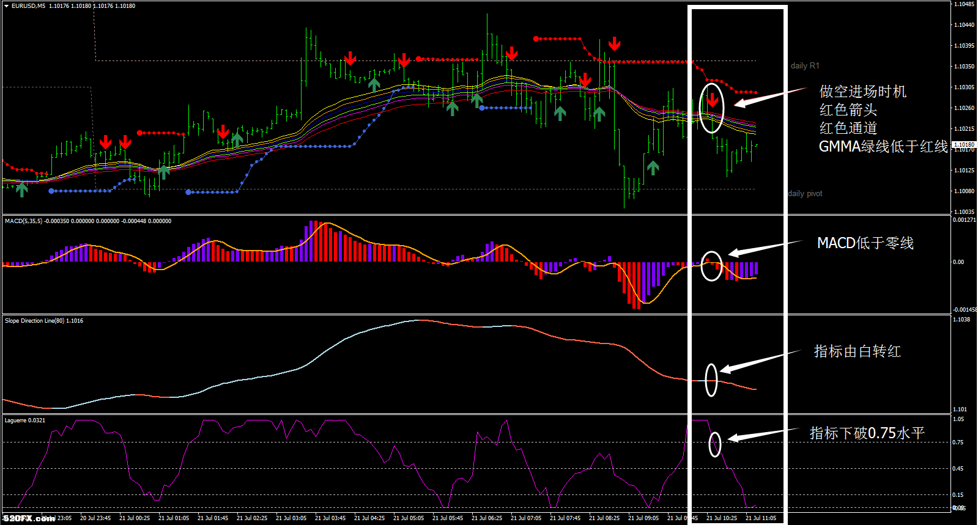This screenshot has height=525, width=978.
Task: Click time axis label 21 Jul 01:45
Action: (213, 518)
